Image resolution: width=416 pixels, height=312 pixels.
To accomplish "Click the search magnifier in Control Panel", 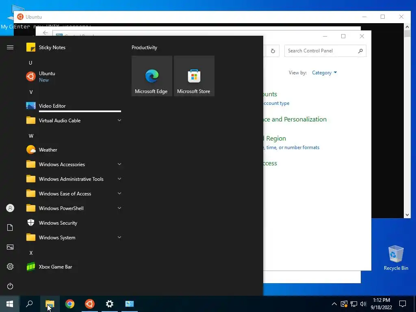I will [x=360, y=51].
